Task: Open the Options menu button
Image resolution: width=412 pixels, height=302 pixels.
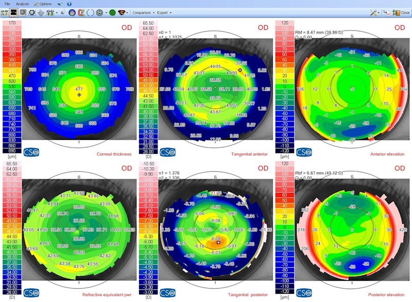Action: tap(43, 4)
